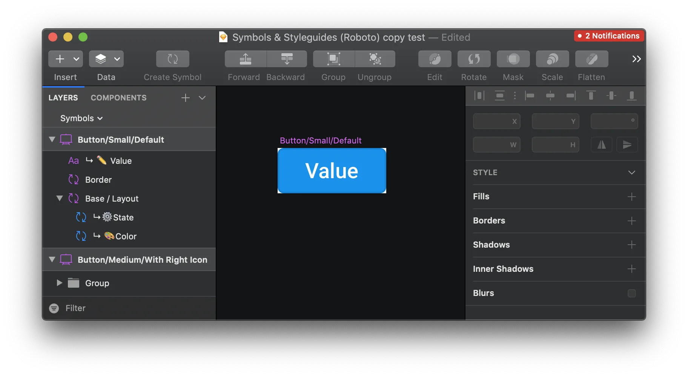Image resolution: width=688 pixels, height=376 pixels.
Task: Click the Mask tool in the toolbar
Action: (513, 59)
